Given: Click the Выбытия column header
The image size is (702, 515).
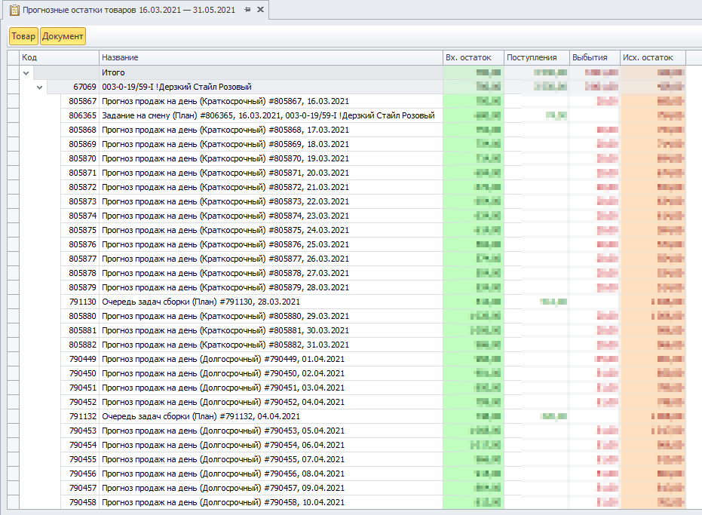Looking at the screenshot, I should (x=593, y=57).
